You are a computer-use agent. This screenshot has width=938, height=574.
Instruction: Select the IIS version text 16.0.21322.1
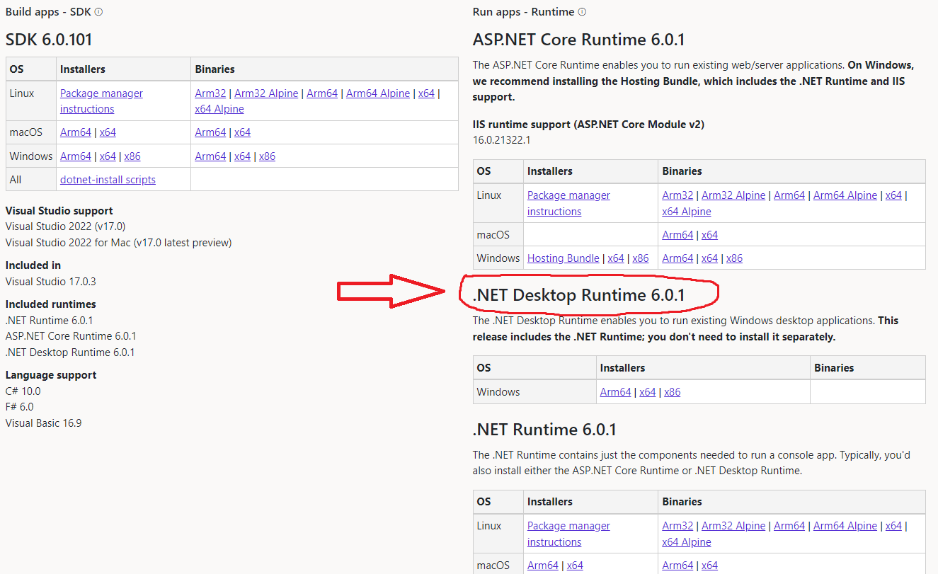pyautogui.click(x=502, y=140)
